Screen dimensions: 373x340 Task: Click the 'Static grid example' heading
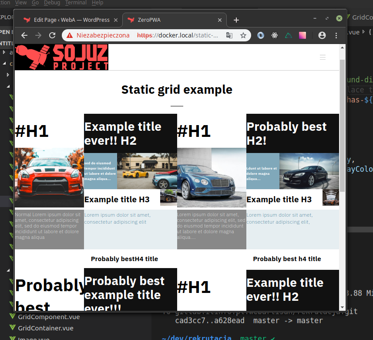pyautogui.click(x=177, y=90)
